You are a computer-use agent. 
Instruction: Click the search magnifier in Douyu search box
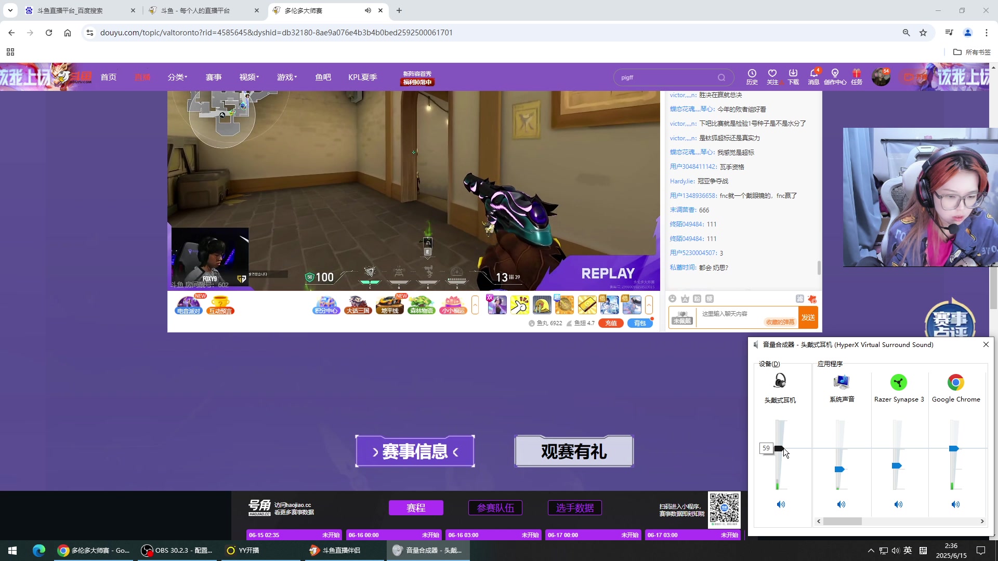tap(721, 77)
